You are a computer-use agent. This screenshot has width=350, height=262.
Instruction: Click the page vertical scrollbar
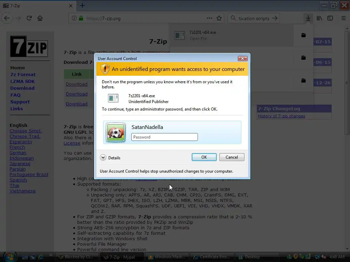coord(347,83)
